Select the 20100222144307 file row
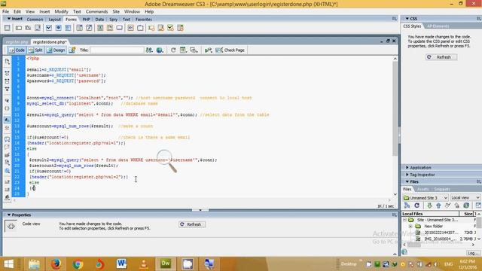The image size is (482, 271). click(x=440, y=233)
